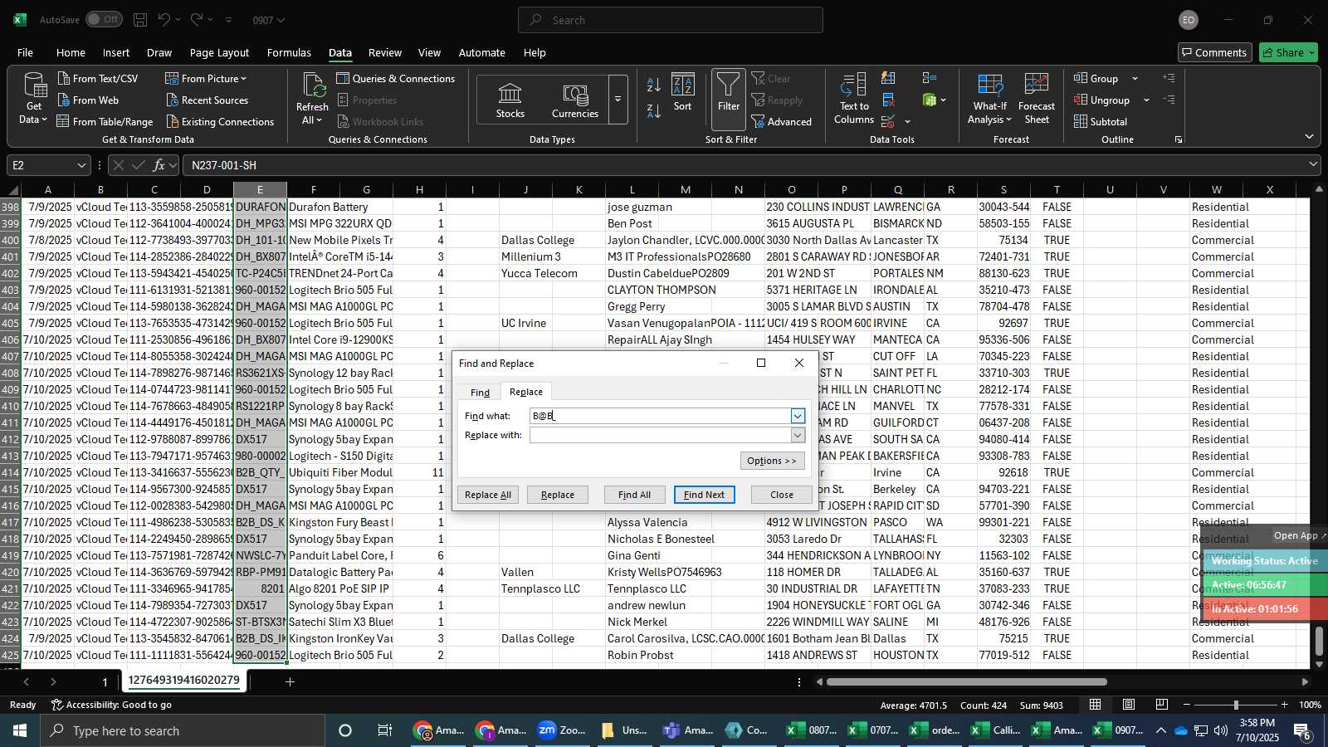Expand the Data Types gallery
The width and height of the screenshot is (1328, 747).
click(618, 100)
